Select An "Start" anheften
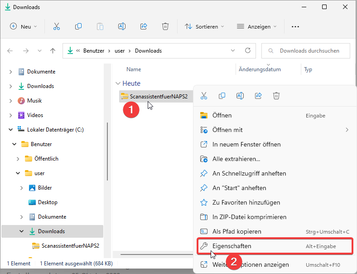 (x=275, y=188)
